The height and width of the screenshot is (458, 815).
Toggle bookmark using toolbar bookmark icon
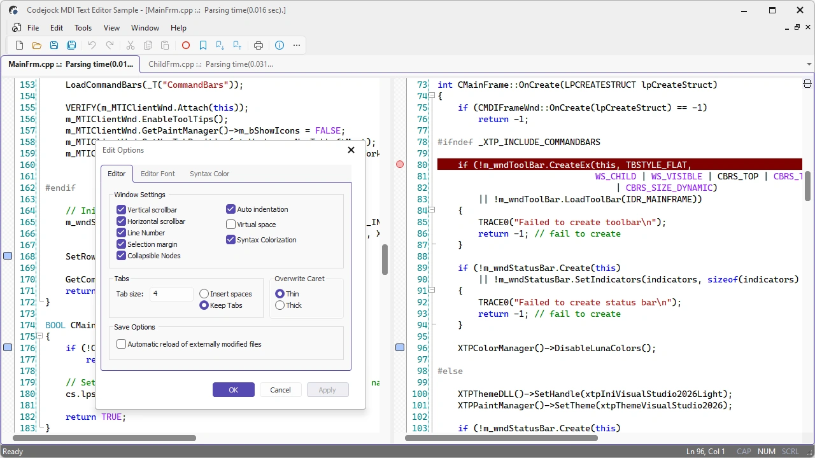(x=203, y=45)
